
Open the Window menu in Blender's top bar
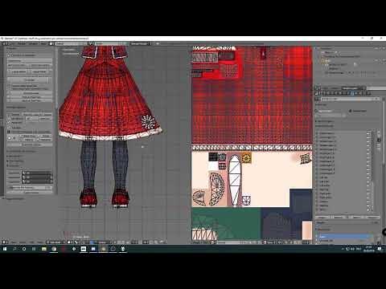click(x=34, y=43)
